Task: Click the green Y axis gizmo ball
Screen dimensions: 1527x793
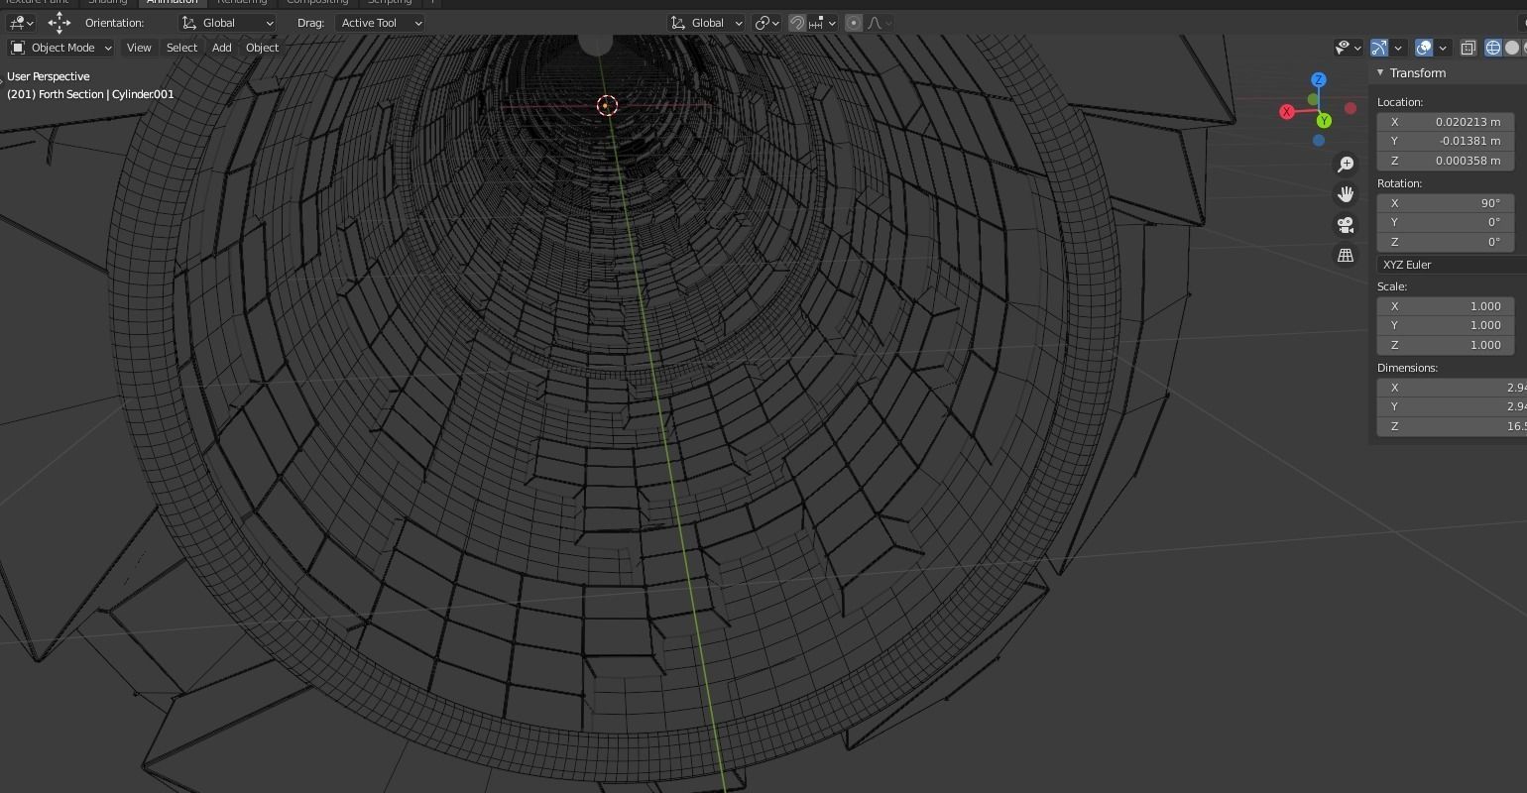Action: tap(1324, 121)
